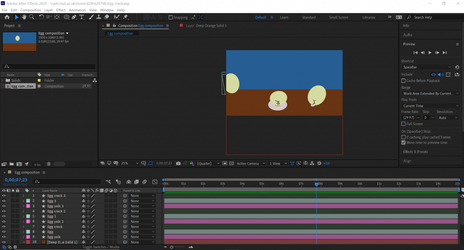The height and width of the screenshot is (250, 464).
Task: Switch to the Small Screen workspace
Action: (x=338, y=18)
